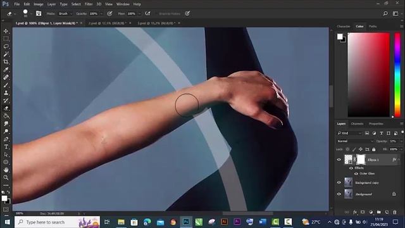Hide the Ellipse 1 layer

coord(339,160)
